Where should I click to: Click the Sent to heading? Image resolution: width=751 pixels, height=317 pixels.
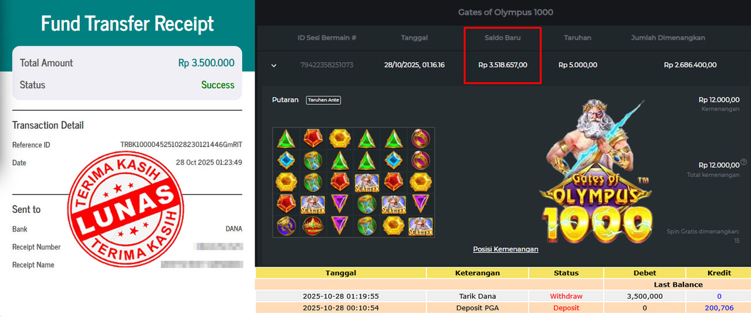[26, 210]
